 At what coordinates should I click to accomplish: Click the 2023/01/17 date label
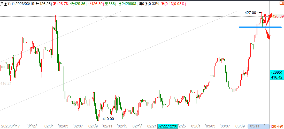click(x=11, y=126)
